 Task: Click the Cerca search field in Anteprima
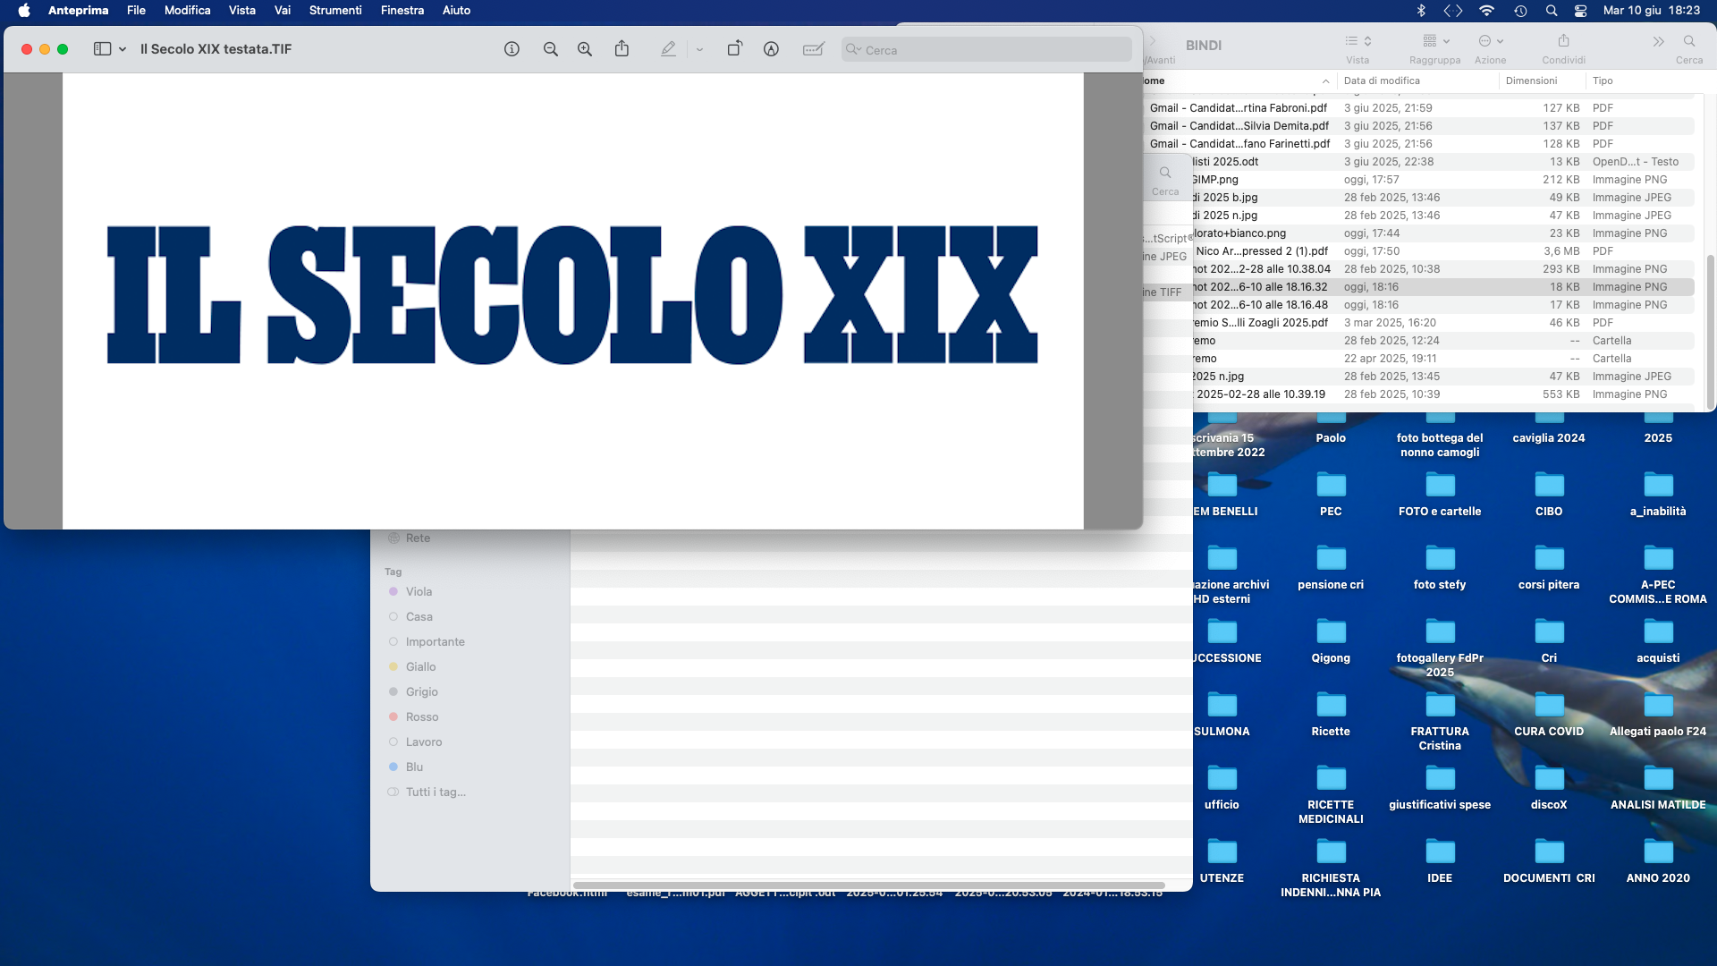[x=986, y=50]
